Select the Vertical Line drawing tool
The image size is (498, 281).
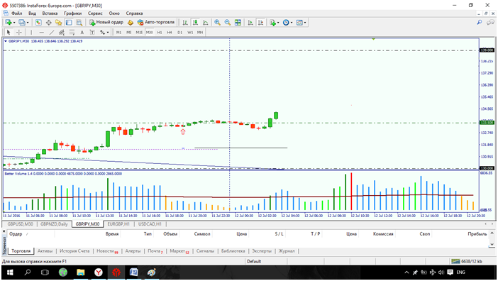coord(31,33)
